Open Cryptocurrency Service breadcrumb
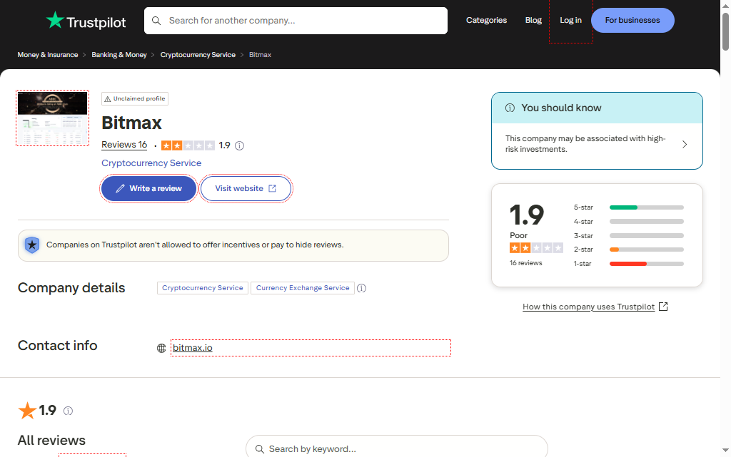The image size is (731, 457). tap(198, 54)
